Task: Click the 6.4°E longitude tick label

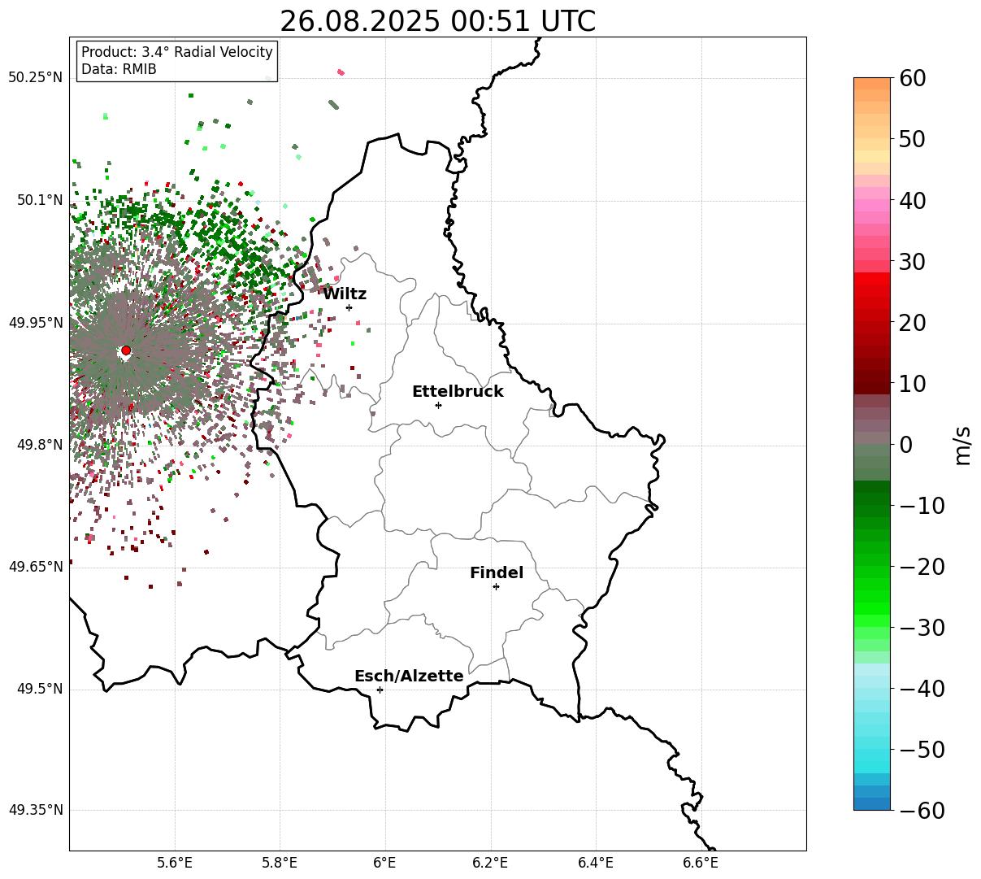Action: [596, 864]
